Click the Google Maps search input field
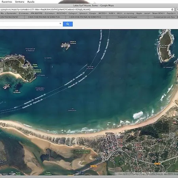The image size is (178, 178). tap(29, 24)
